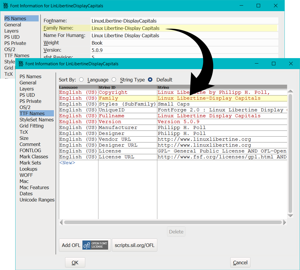Open the Dates section
300x270 pixels.
(26, 193)
